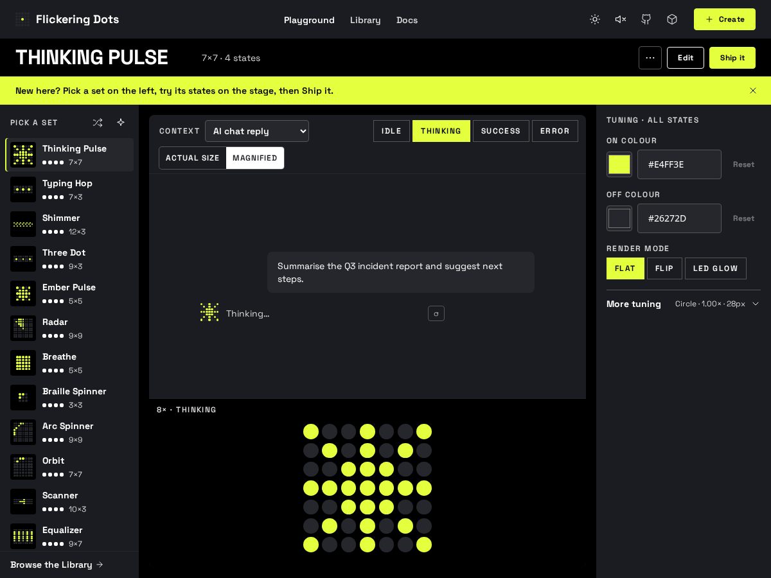
Task: Click the #26272D hex input field
Action: pos(679,218)
